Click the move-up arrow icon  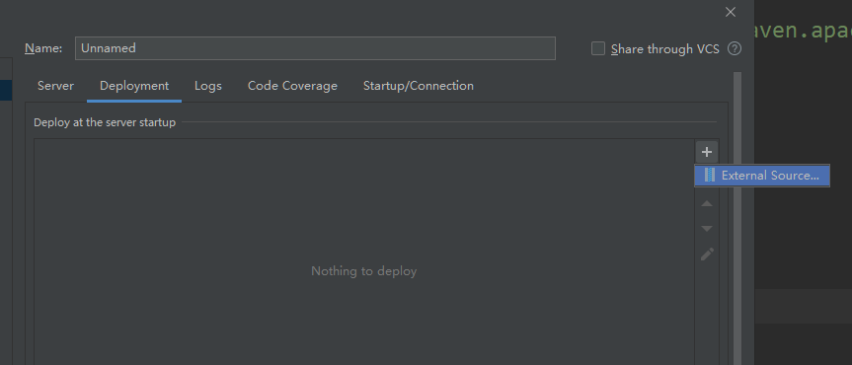706,203
